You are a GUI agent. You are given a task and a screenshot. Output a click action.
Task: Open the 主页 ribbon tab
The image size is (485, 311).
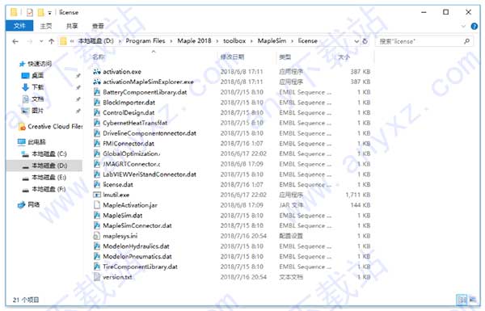[x=46, y=26]
